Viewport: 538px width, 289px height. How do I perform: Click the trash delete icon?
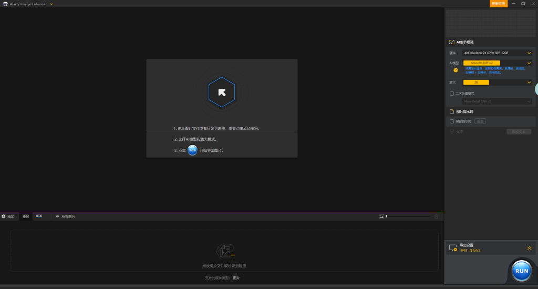click(x=436, y=216)
